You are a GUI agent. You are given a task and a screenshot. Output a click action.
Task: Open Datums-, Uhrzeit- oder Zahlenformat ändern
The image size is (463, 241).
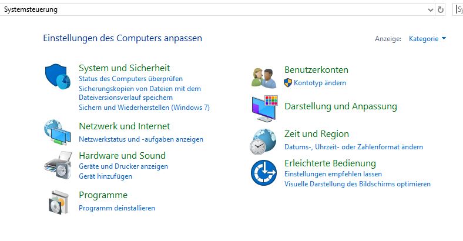[354, 147]
